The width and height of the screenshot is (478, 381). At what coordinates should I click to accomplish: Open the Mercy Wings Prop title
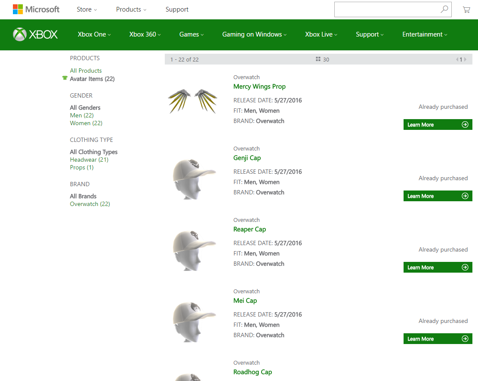[259, 86]
